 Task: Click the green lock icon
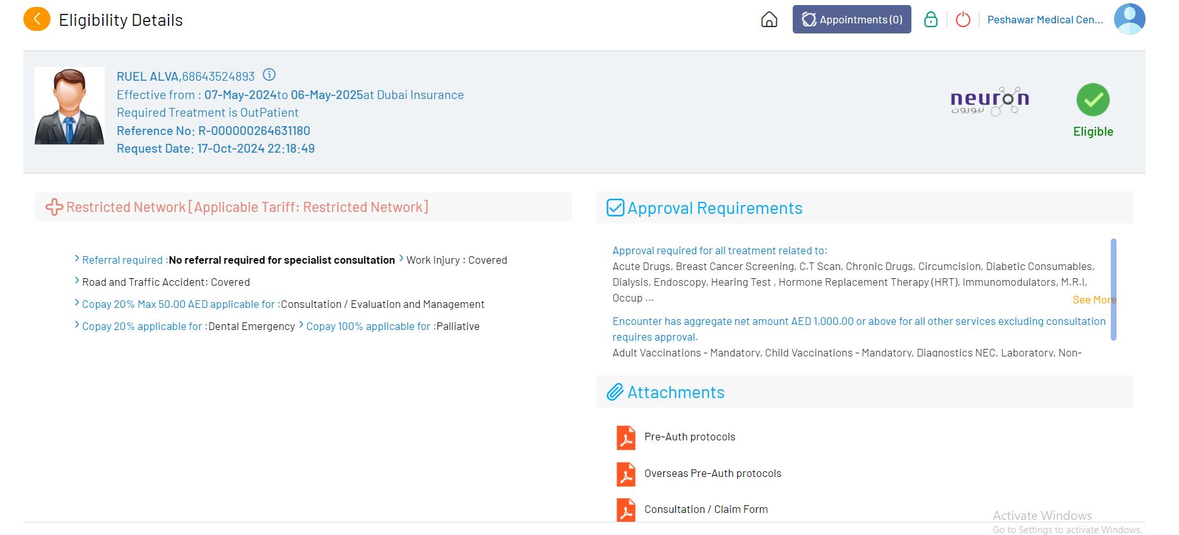click(930, 20)
